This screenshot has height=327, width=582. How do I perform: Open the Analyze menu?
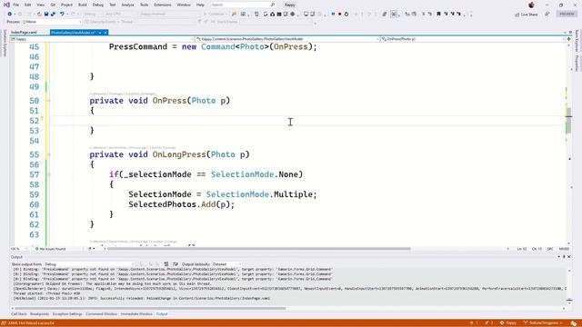coord(127,5)
